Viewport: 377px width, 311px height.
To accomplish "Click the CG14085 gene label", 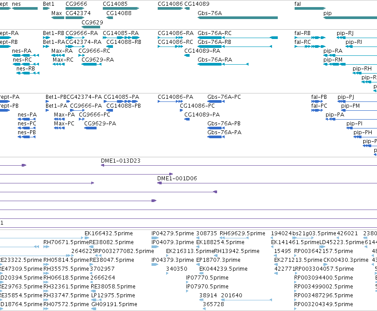I will pos(115,4).
